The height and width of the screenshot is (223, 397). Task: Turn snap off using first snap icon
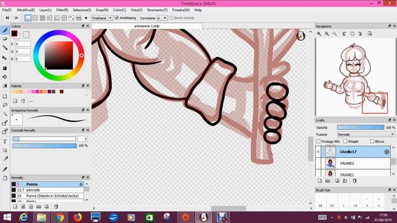pyautogui.click(x=28, y=18)
